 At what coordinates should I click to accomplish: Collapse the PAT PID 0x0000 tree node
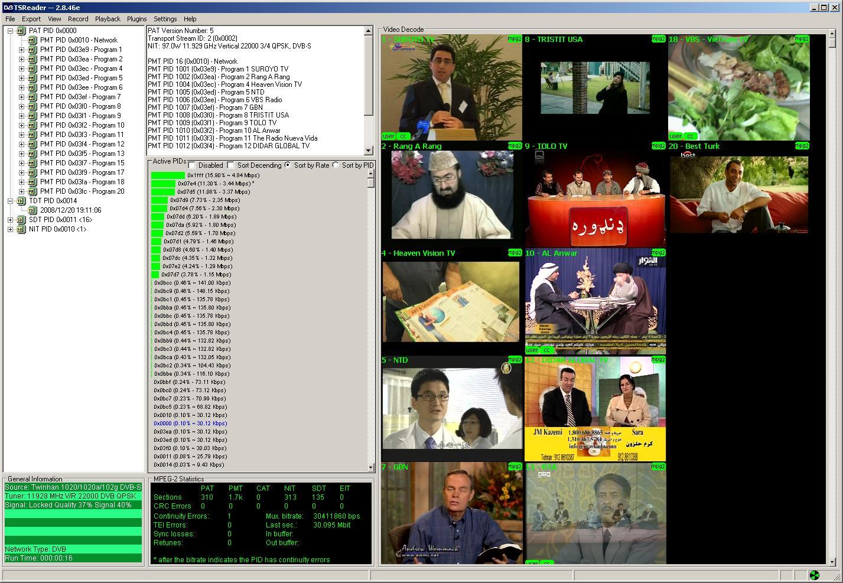[10, 31]
